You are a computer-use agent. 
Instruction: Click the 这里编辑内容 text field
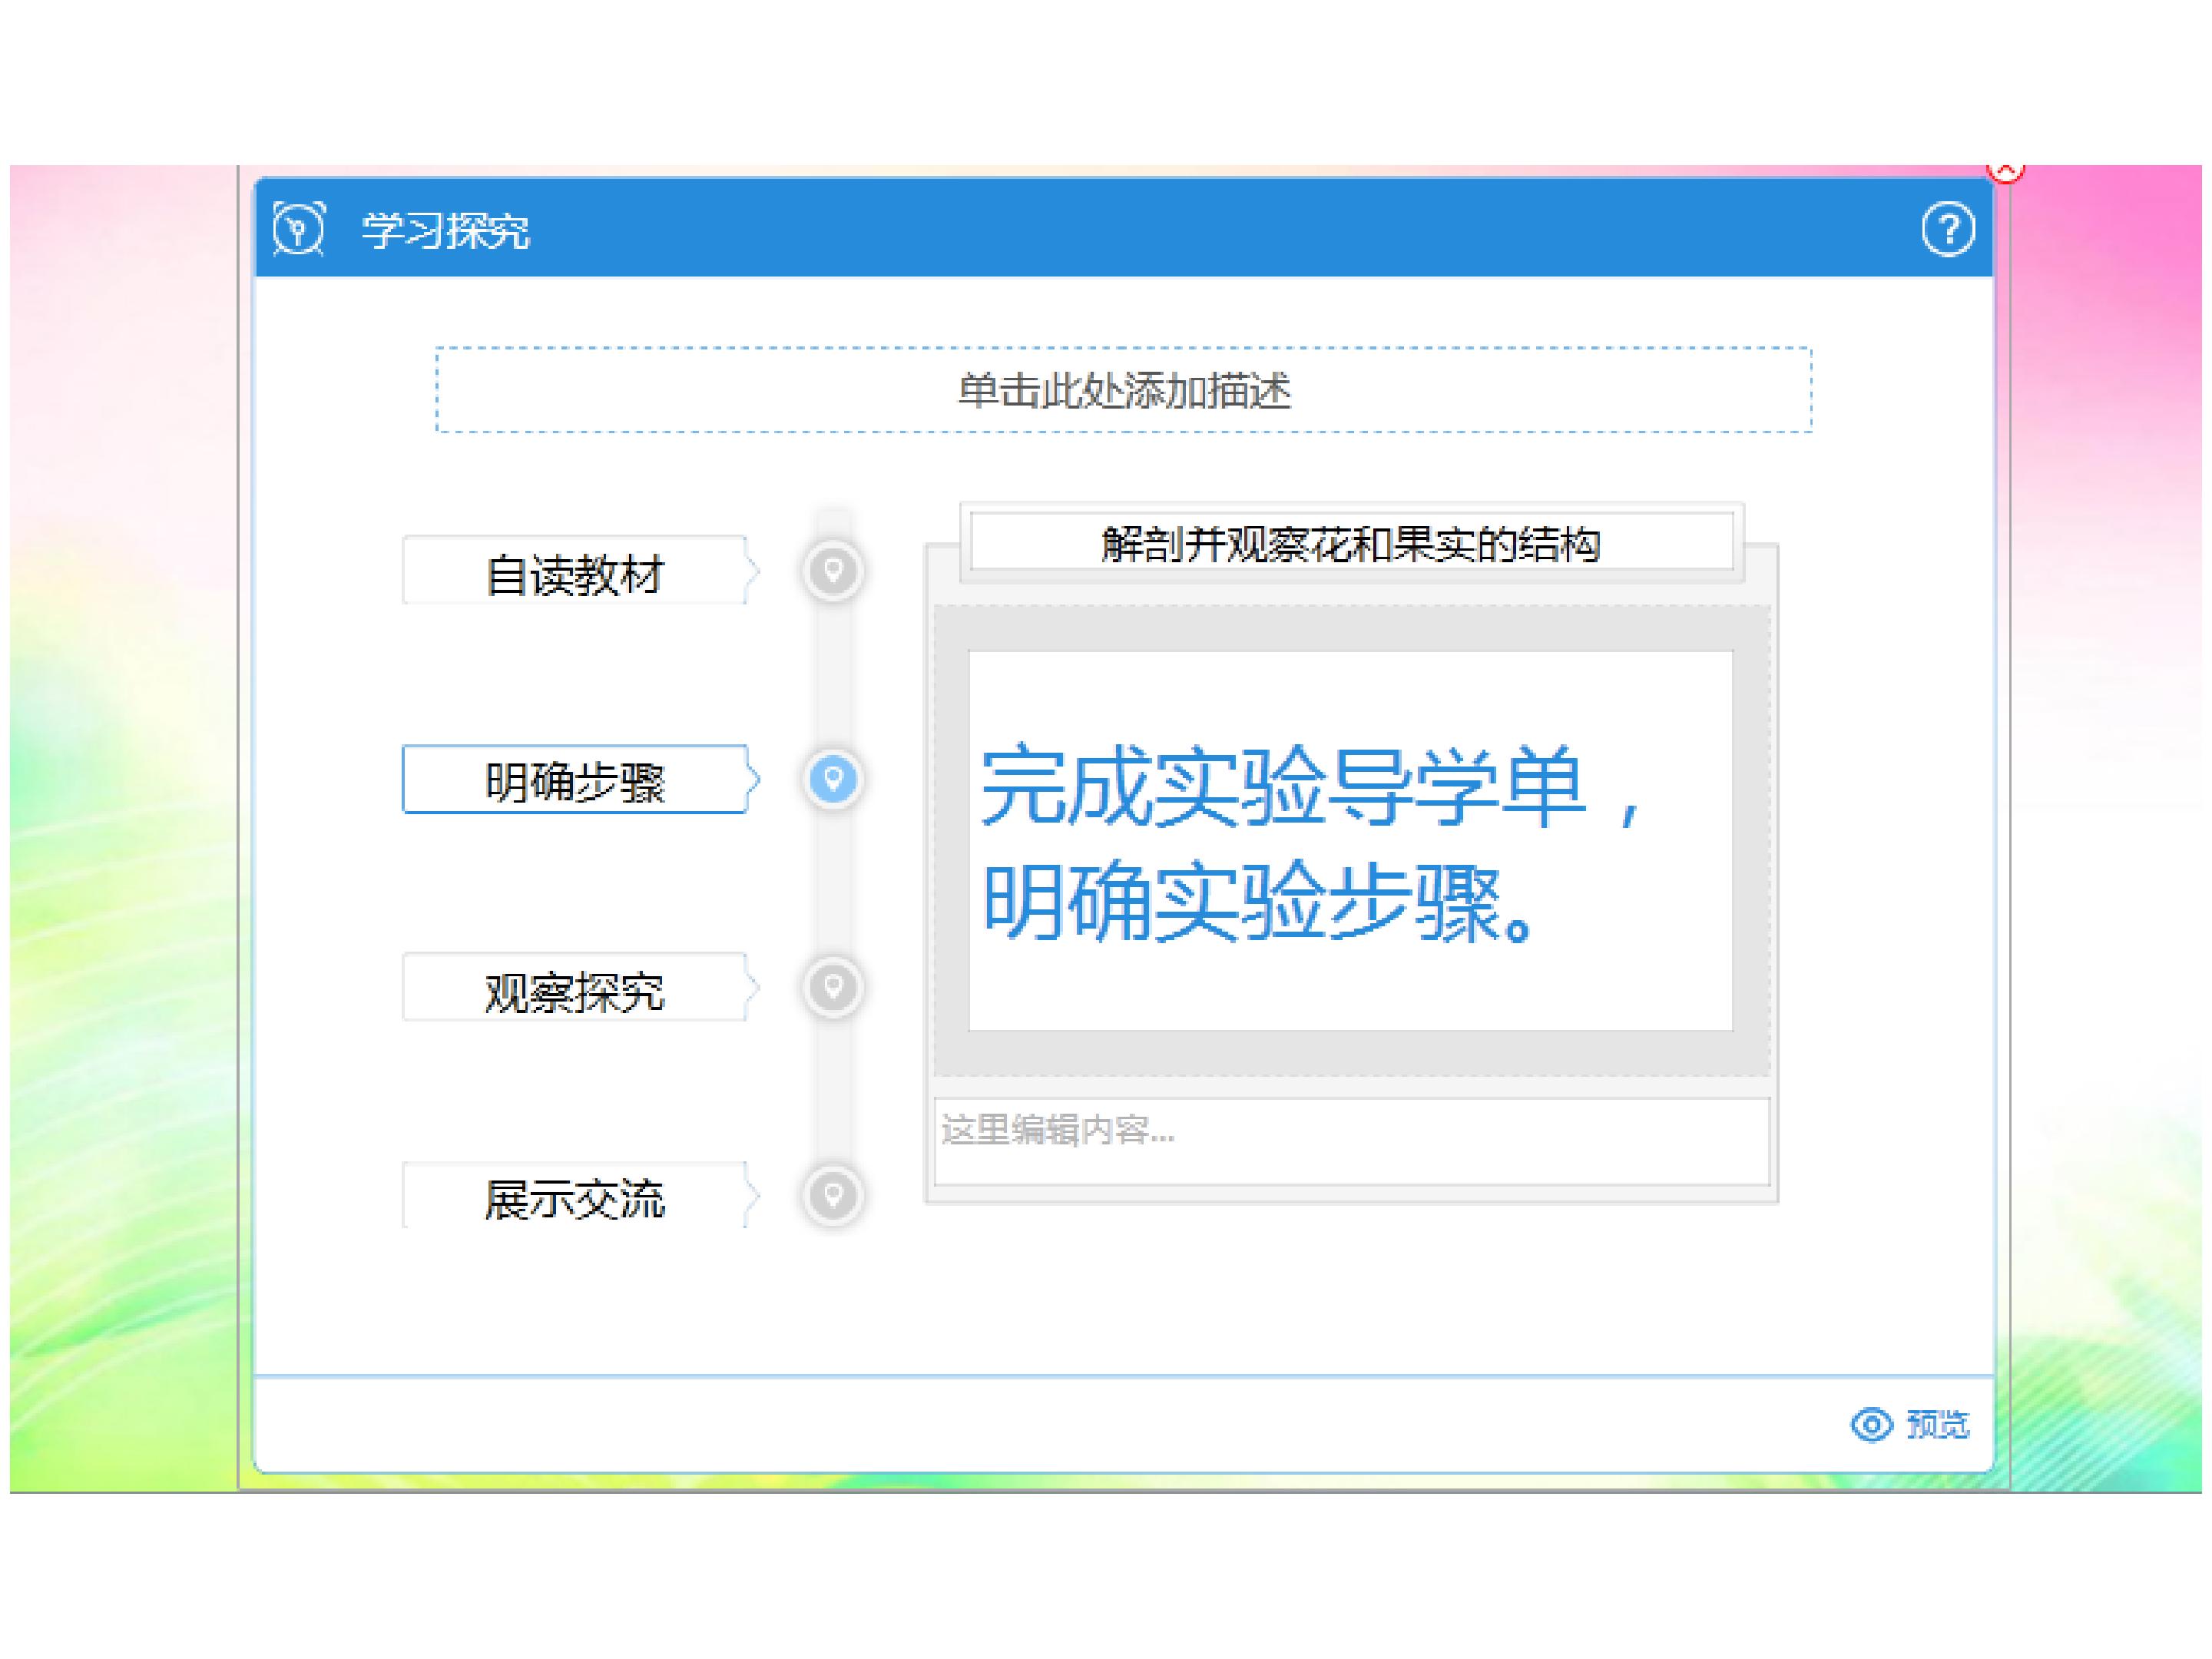click(x=1351, y=1141)
